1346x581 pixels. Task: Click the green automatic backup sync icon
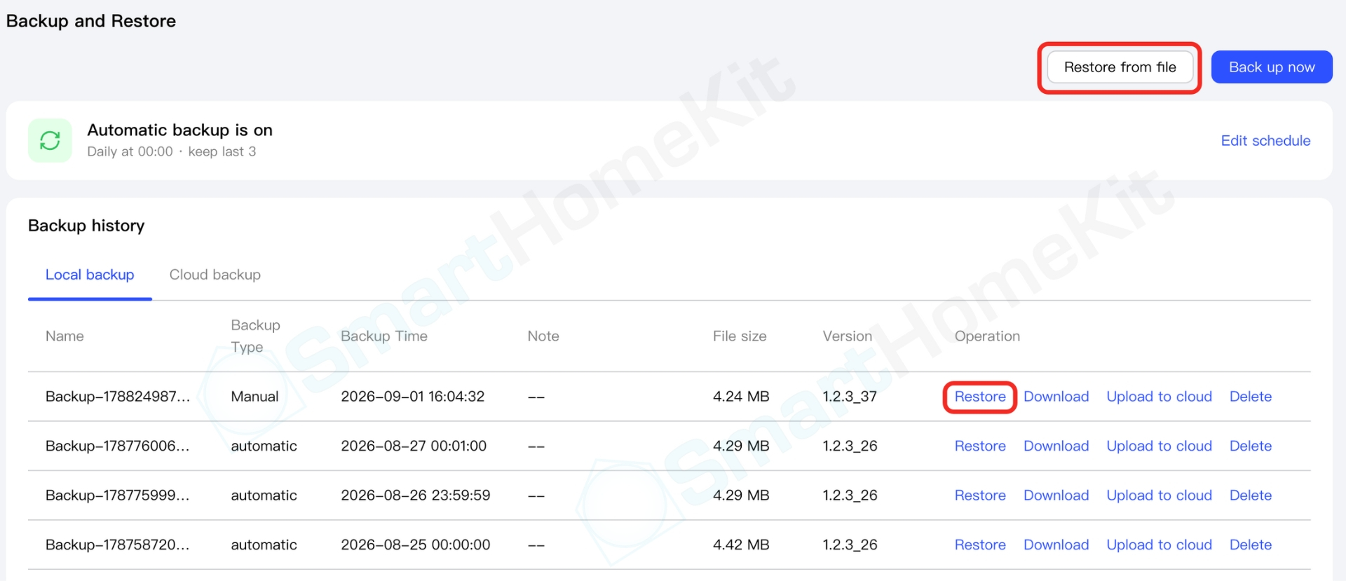point(50,140)
